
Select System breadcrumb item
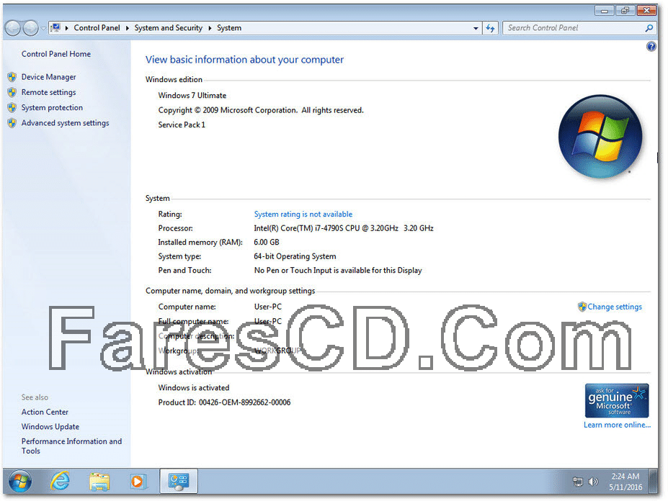pos(228,27)
